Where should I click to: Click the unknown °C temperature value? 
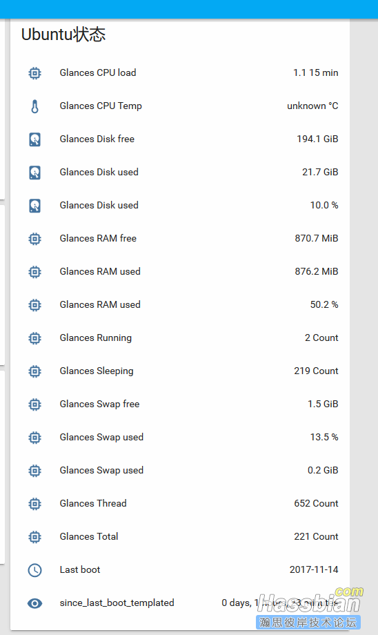pos(313,106)
